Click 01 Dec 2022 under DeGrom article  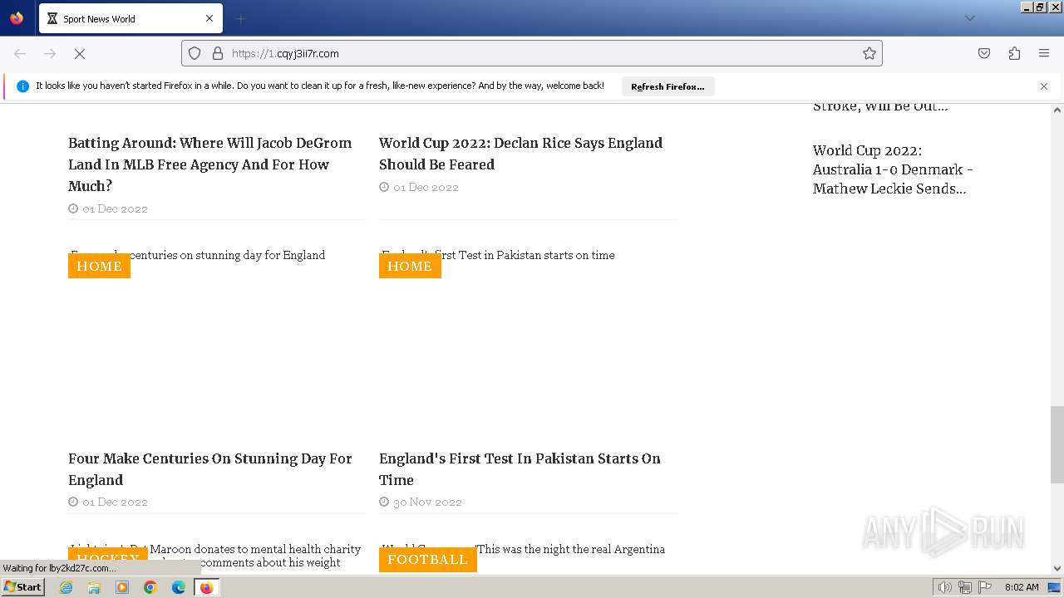(115, 208)
